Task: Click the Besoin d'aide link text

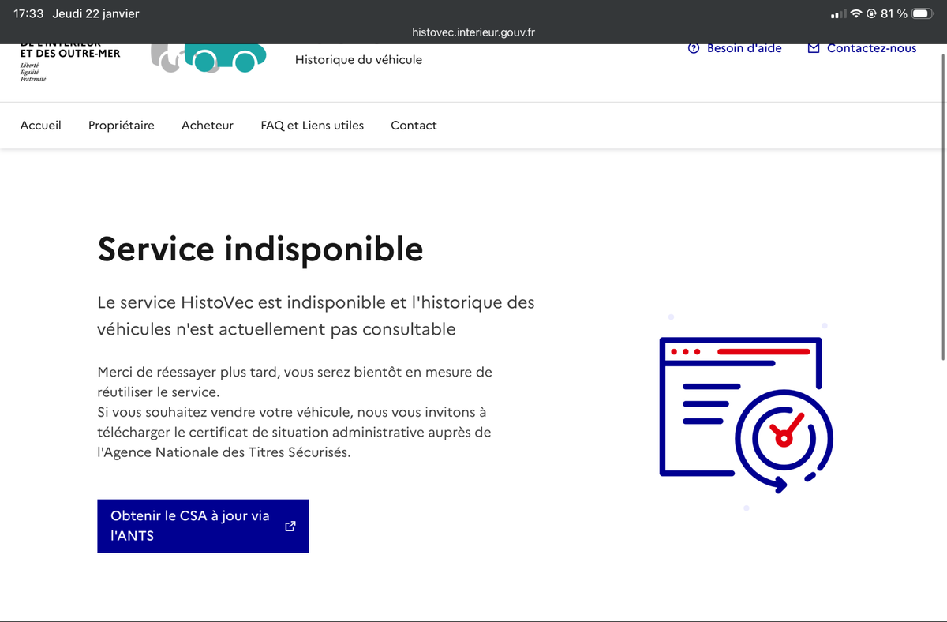Action: point(744,49)
